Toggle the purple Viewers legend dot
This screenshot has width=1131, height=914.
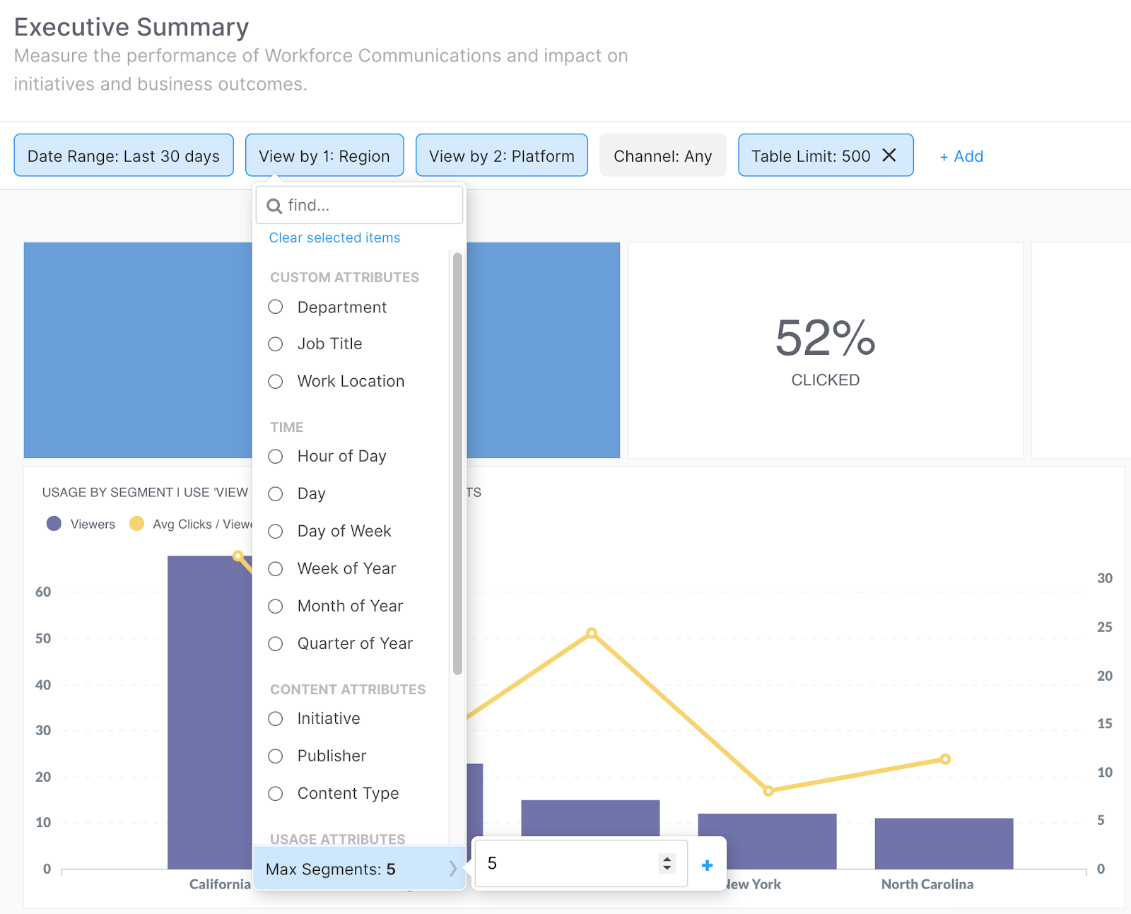54,524
